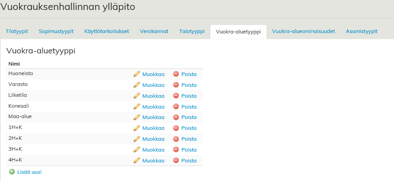Click the red remove icon for 4H+K
This screenshot has height=181, width=394.
pyautogui.click(x=176, y=160)
